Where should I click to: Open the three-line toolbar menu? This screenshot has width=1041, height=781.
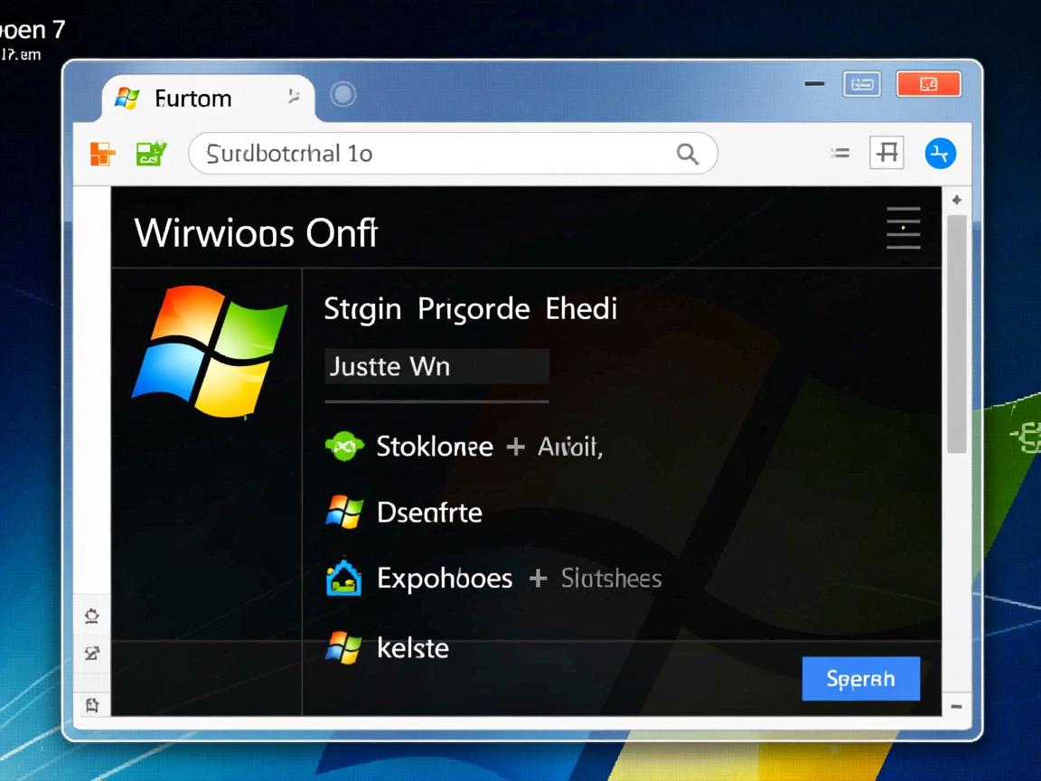click(x=840, y=154)
